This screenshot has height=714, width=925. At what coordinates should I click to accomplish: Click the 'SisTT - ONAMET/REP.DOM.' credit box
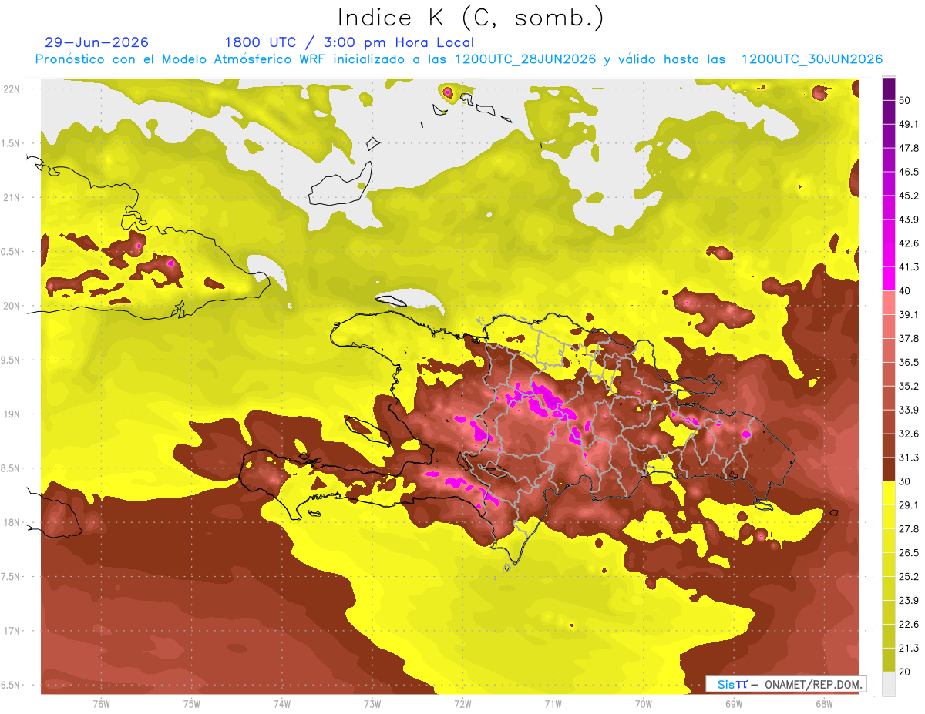(785, 684)
